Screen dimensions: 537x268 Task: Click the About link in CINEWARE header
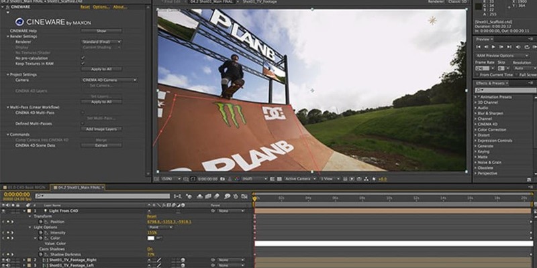[120, 7]
